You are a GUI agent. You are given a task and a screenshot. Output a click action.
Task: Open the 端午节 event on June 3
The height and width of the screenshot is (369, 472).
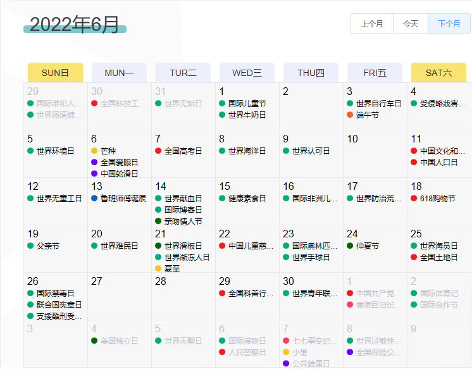tap(363, 115)
